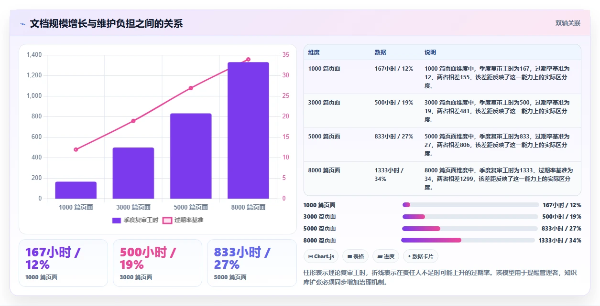Toggle the 季度复审工时 legend swatch
Image resolution: width=600 pixels, height=306 pixels.
(x=117, y=220)
